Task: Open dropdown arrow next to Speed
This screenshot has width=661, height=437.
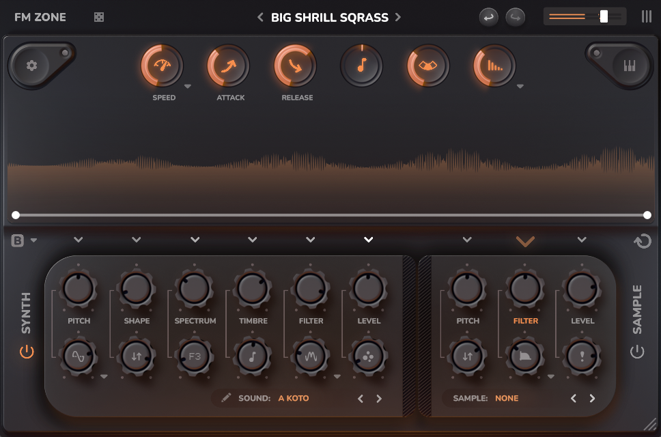Action: tap(188, 87)
